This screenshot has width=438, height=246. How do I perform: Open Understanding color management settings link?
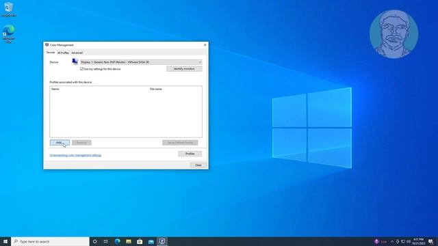click(75, 155)
